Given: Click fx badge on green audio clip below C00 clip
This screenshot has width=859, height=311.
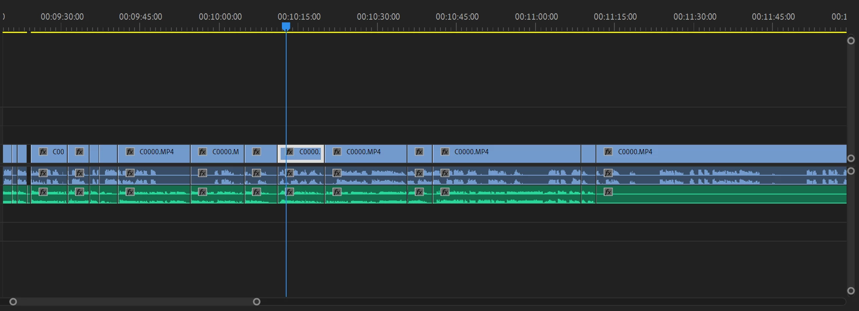Looking at the screenshot, I should (x=43, y=191).
